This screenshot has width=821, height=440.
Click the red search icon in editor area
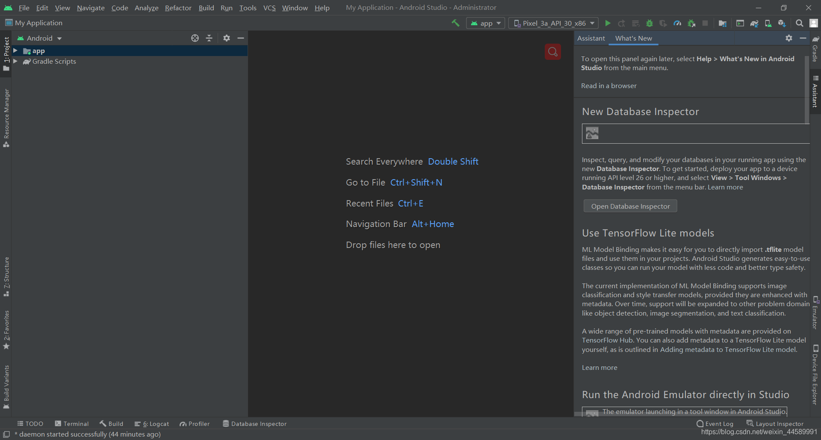[x=553, y=52]
